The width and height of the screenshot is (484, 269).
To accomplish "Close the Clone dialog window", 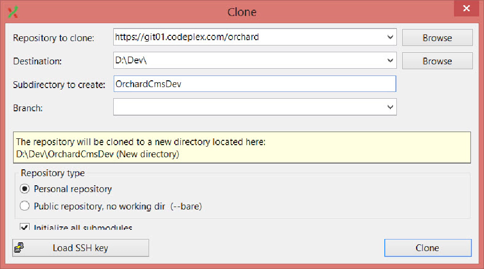I will coord(467,8).
